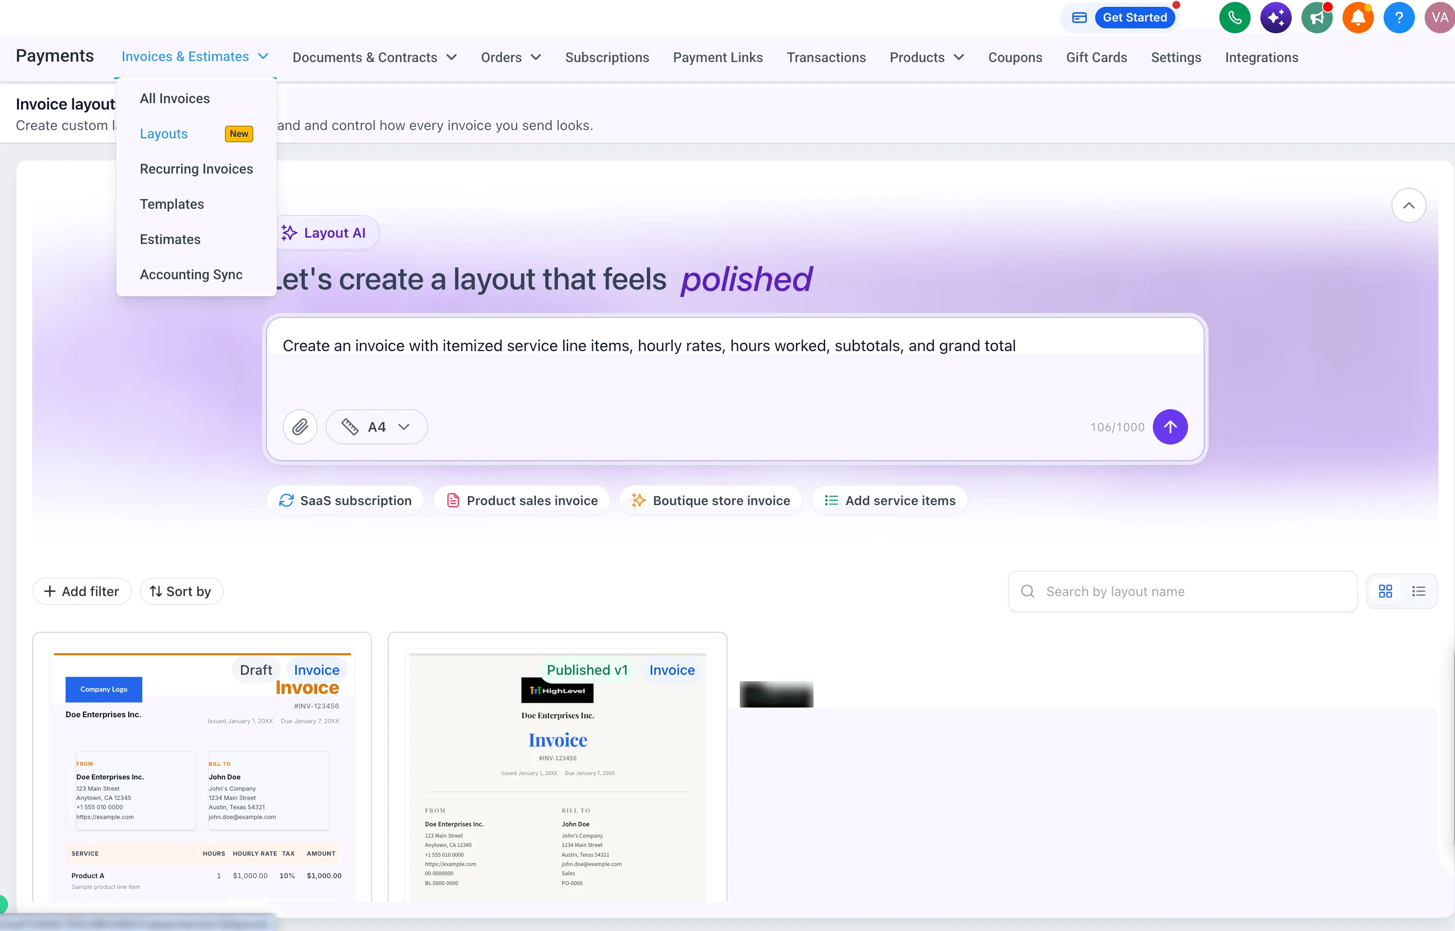1455x931 pixels.
Task: Open the Sort by options
Action: coord(181,591)
